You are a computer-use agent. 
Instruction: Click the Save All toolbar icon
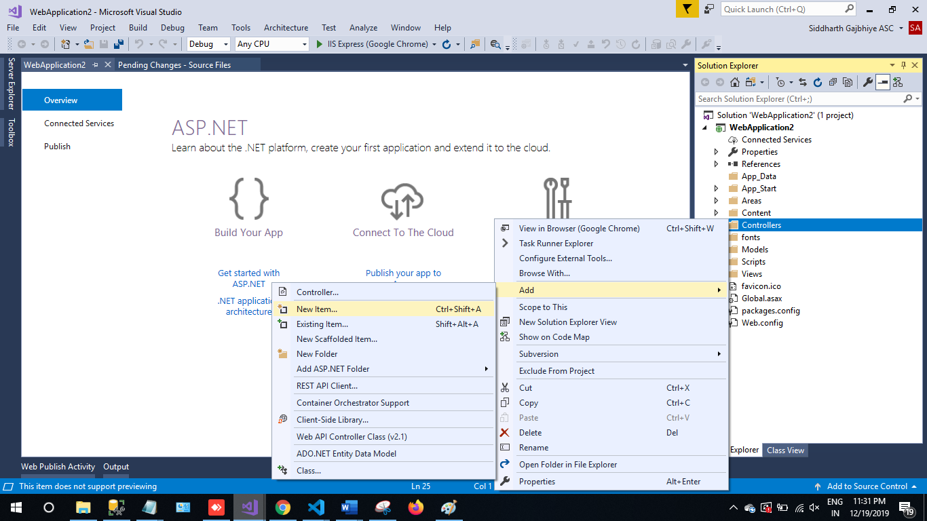[118, 44]
